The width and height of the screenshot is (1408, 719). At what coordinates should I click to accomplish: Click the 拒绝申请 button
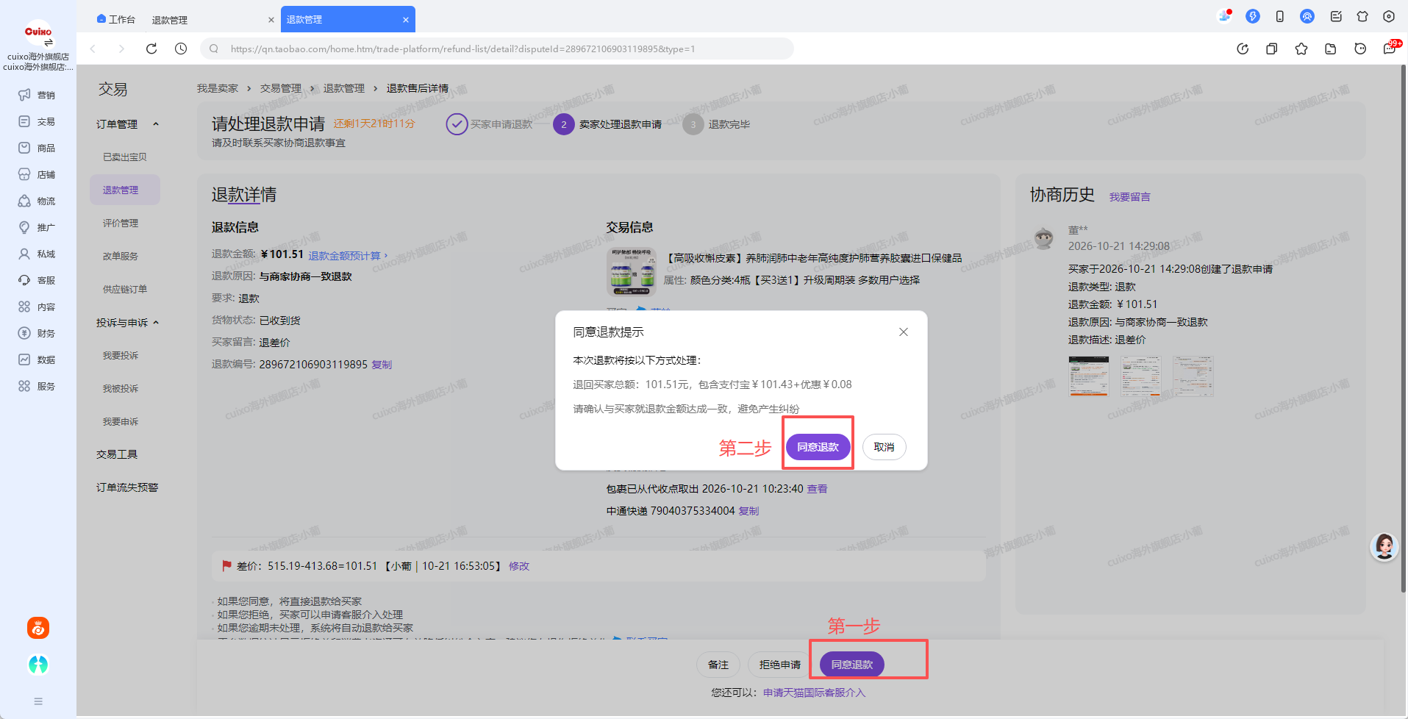click(780, 665)
